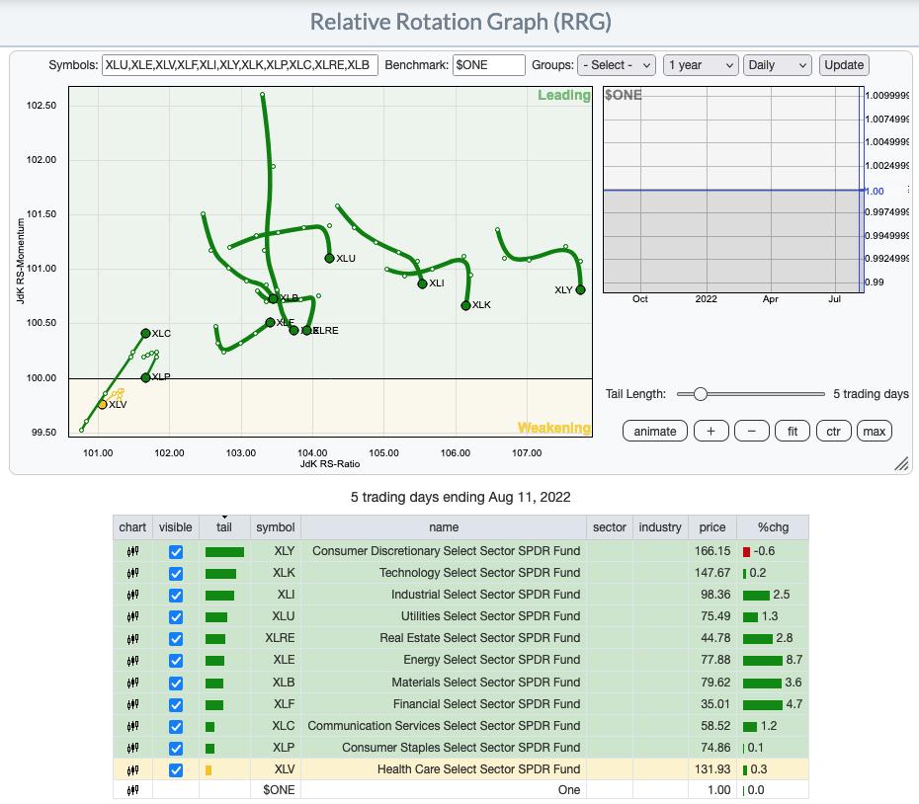Image resolution: width=919 pixels, height=804 pixels.
Task: Open the Groups Select dropdown
Action: (x=616, y=65)
